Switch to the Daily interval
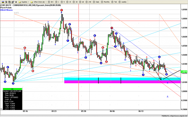This screenshot has height=117, width=188. 96,2
